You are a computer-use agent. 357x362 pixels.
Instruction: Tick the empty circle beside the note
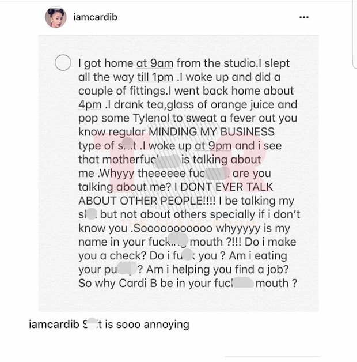pos(63,63)
